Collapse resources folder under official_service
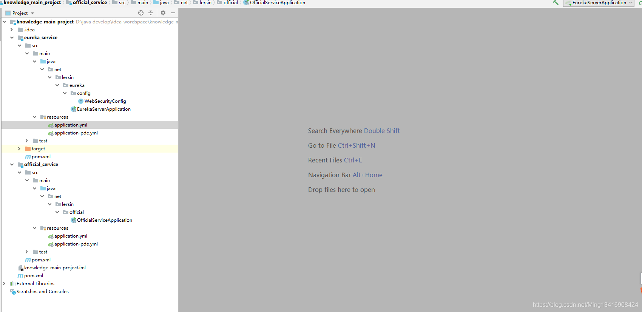The image size is (642, 312). 34,228
